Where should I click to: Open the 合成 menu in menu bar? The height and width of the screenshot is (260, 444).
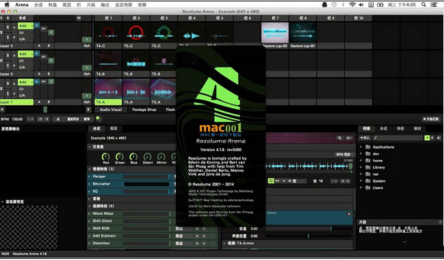38,5
